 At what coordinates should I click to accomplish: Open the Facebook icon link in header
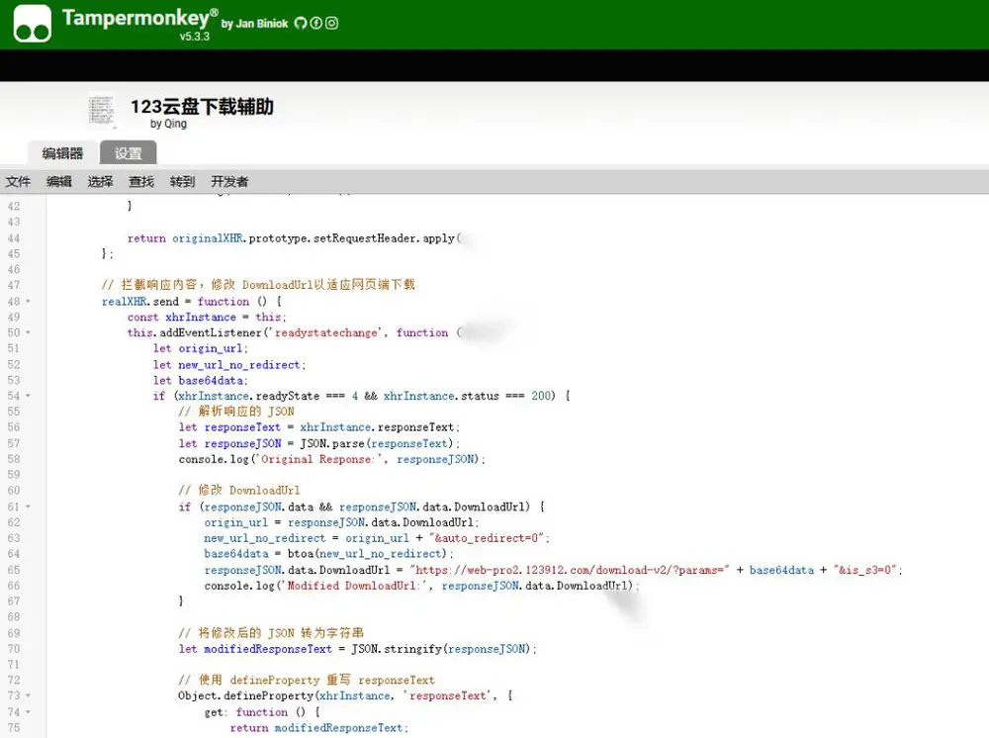(x=316, y=24)
